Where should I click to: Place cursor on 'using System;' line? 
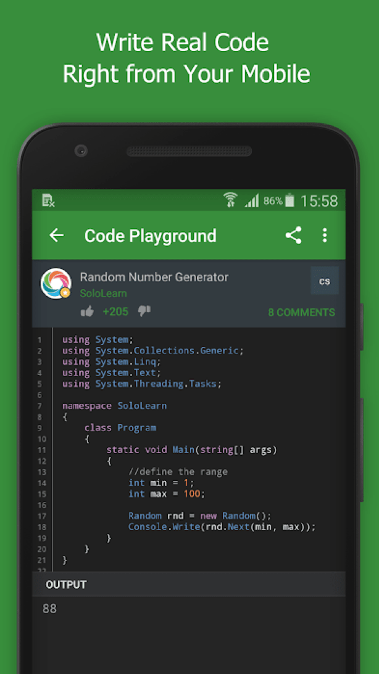point(98,340)
